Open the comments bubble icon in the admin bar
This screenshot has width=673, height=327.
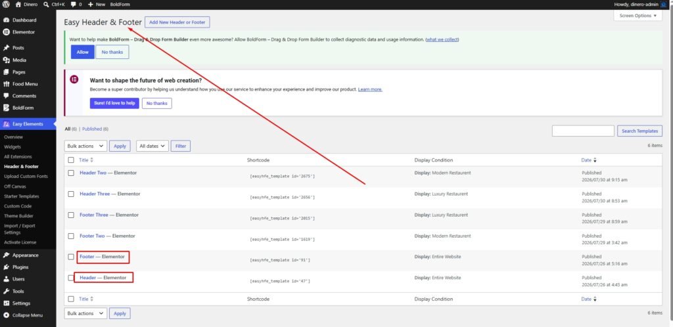(74, 5)
